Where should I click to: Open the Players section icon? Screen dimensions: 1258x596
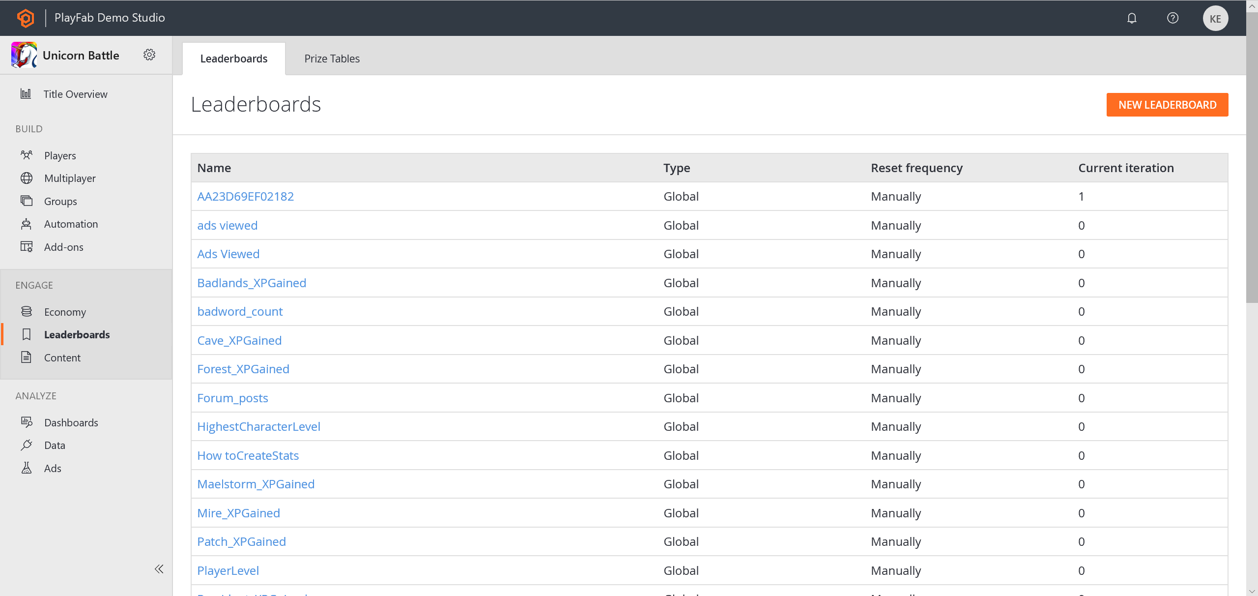(27, 155)
